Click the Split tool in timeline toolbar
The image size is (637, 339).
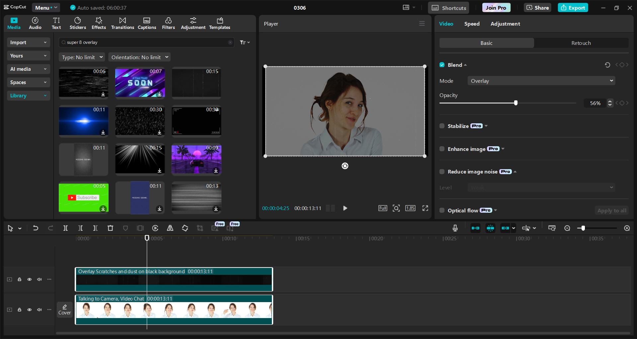point(65,228)
